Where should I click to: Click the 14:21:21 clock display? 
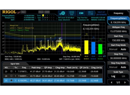point(101,12)
